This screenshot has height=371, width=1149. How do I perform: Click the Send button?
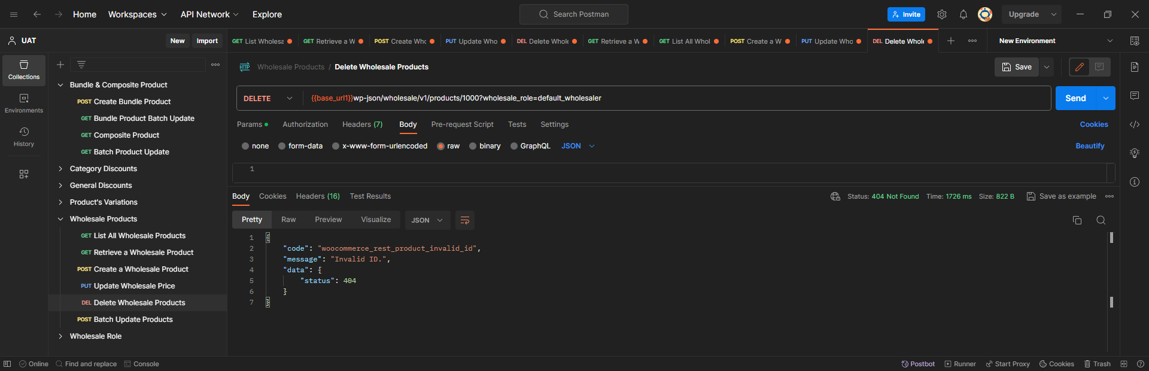pos(1075,98)
